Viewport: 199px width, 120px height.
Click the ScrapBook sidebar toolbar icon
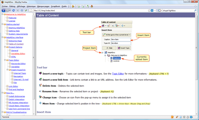click(x=73, y=6)
